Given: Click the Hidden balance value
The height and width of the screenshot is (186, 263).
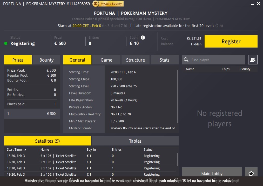Looking at the screenshot, I should [196, 44].
